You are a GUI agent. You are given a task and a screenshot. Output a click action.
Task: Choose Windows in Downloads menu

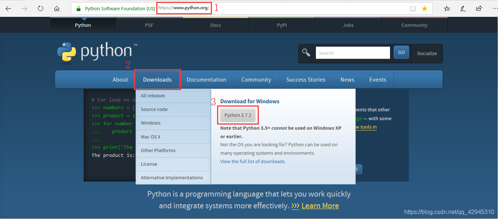point(173,123)
